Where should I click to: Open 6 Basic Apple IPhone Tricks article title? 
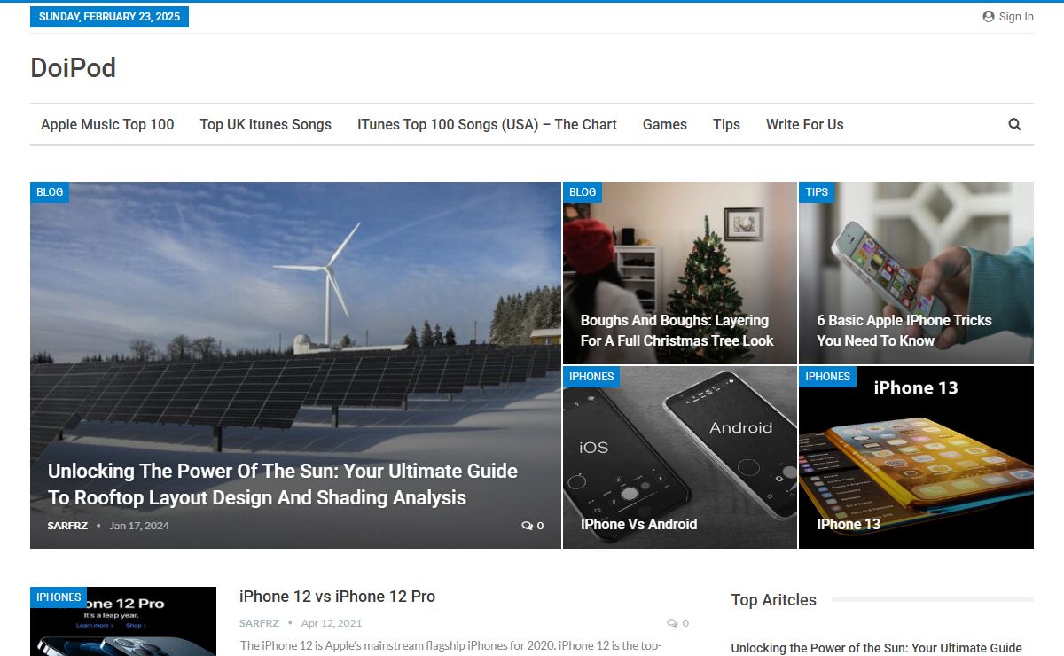tap(904, 331)
